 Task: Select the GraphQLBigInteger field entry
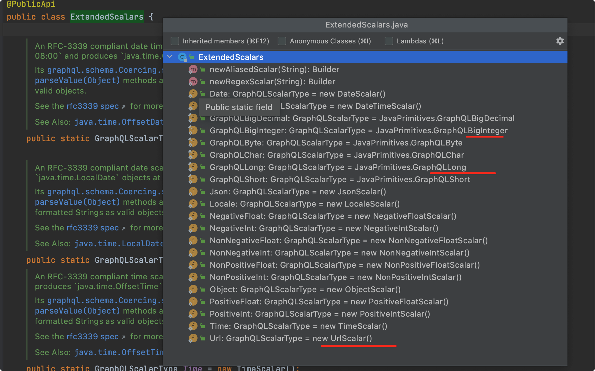pyautogui.click(x=358, y=130)
